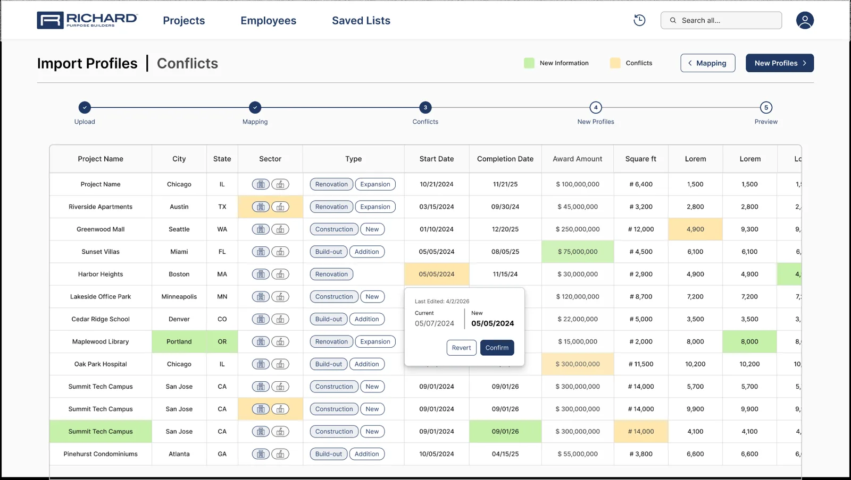Viewport: 851px width, 480px height.
Task: Go to step 4 New Profiles circle
Action: 596,107
